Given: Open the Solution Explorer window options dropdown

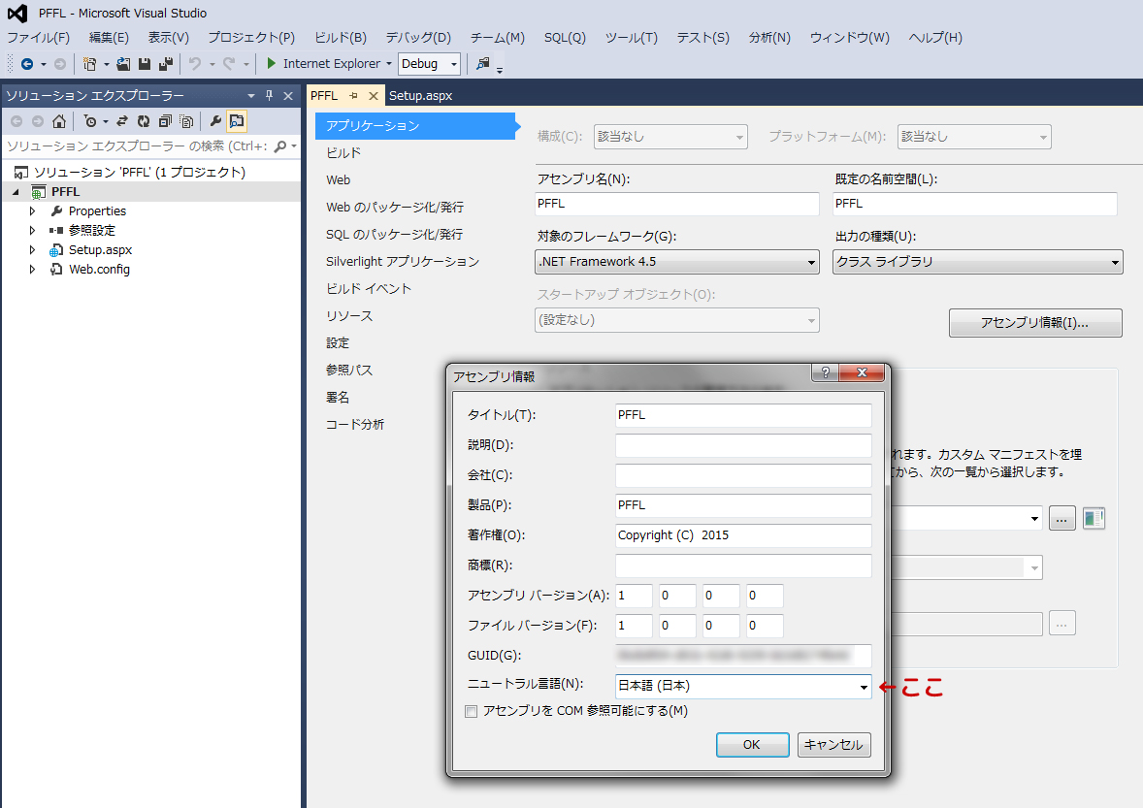Looking at the screenshot, I should click(x=250, y=95).
